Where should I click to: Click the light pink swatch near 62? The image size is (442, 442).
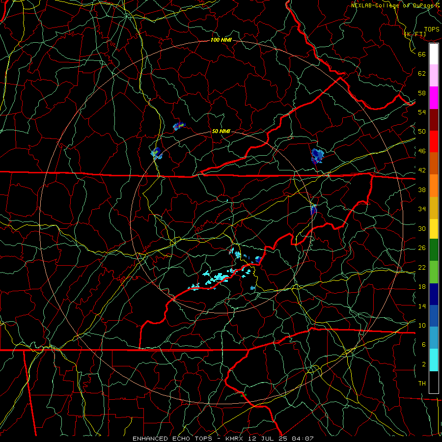coord(434,75)
